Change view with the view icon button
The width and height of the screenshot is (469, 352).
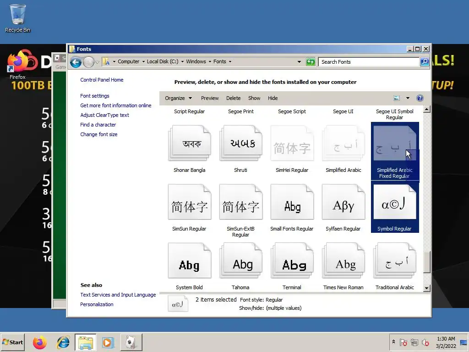397,98
